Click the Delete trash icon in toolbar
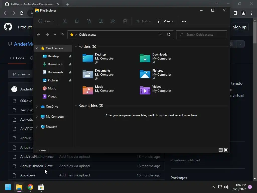The height and width of the screenshot is (193, 257). pyautogui.click(x=125, y=21)
